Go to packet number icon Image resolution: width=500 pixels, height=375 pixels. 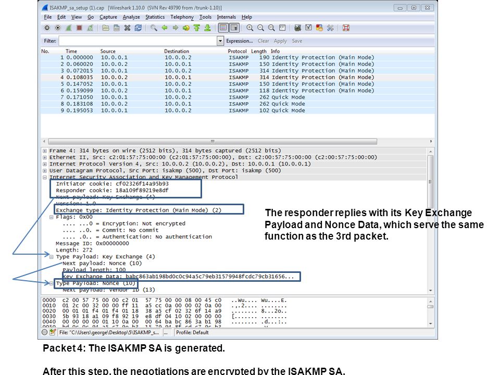pos(186,28)
